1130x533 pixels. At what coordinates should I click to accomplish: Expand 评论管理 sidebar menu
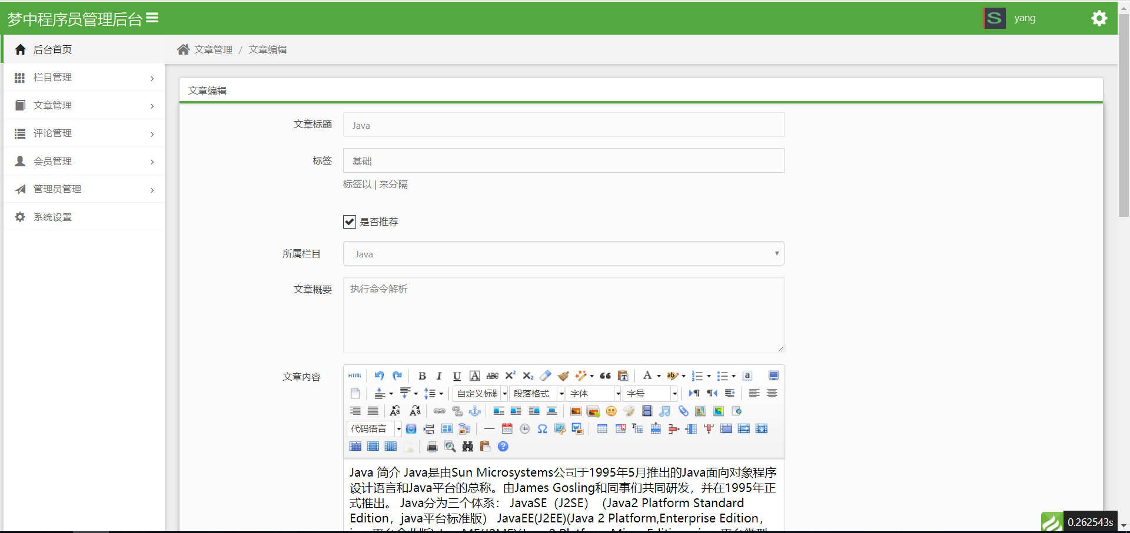84,133
